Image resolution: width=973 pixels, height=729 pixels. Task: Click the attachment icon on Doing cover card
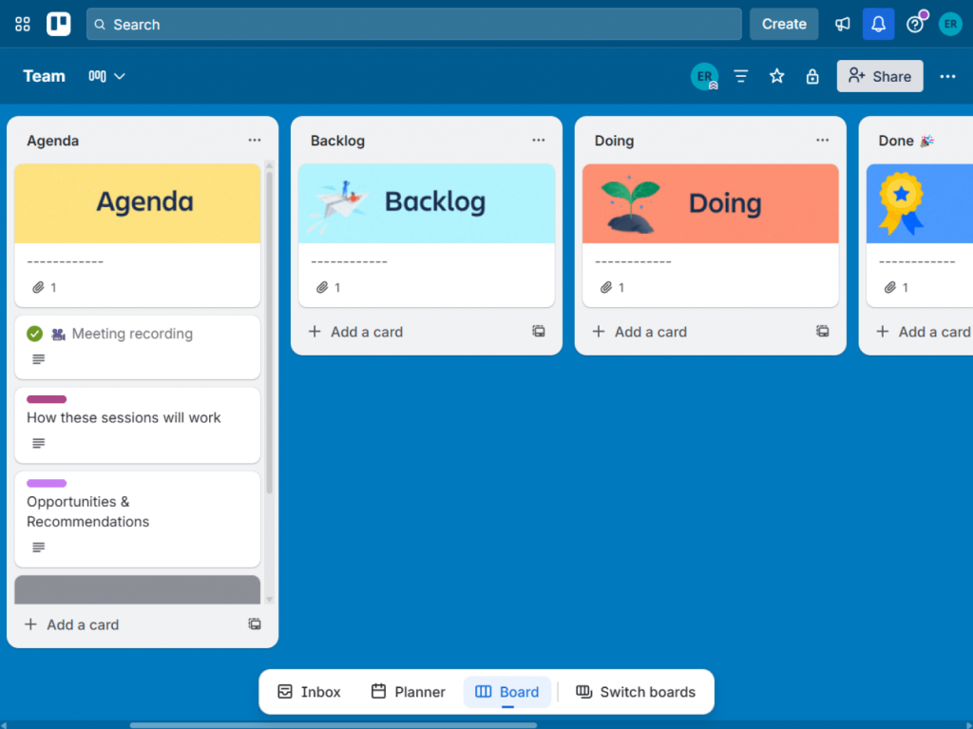point(606,287)
